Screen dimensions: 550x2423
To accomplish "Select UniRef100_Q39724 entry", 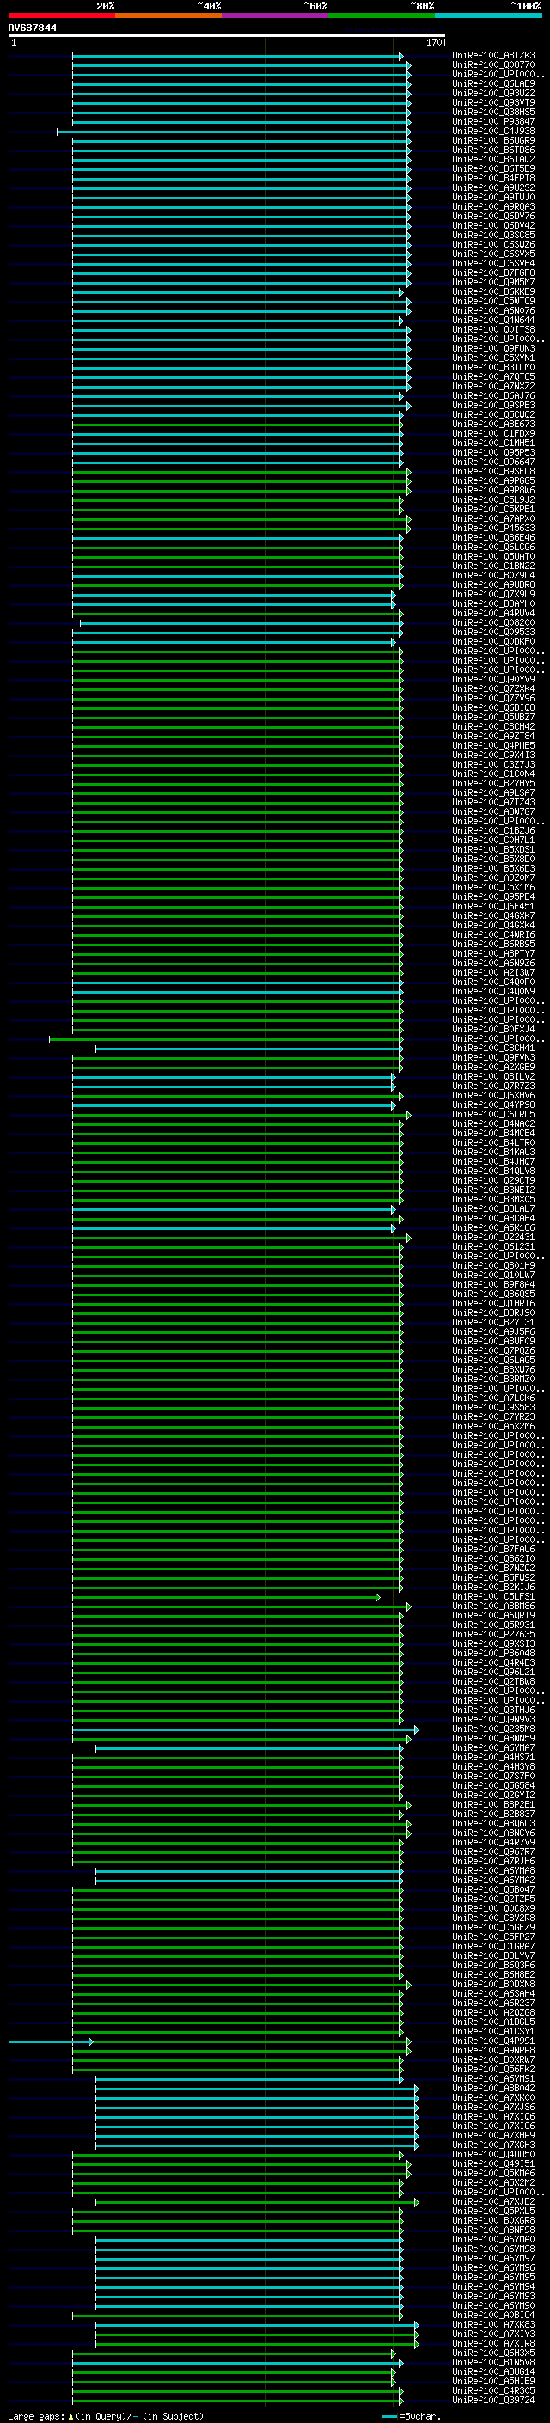I will [493, 2400].
